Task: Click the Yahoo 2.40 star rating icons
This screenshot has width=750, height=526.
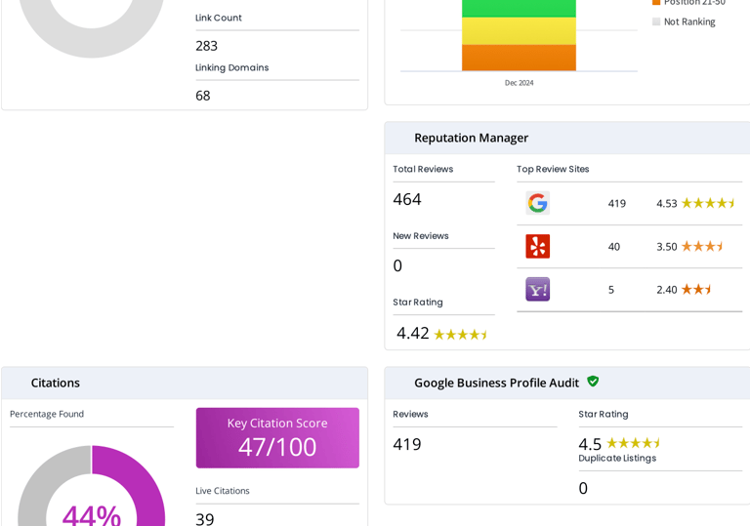Action: point(696,289)
